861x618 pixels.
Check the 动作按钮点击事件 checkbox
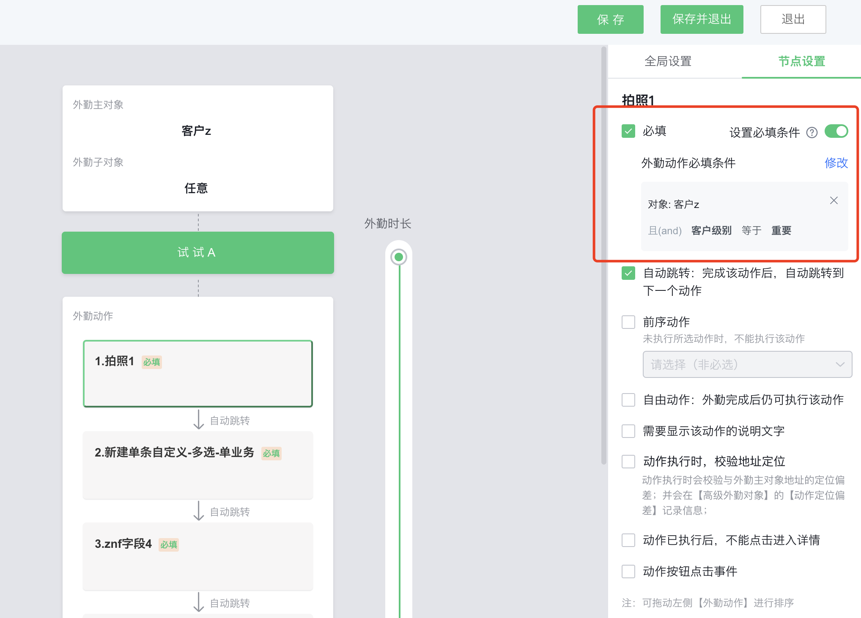(x=628, y=571)
